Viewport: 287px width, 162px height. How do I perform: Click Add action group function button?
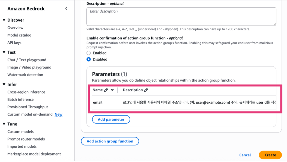(110, 141)
